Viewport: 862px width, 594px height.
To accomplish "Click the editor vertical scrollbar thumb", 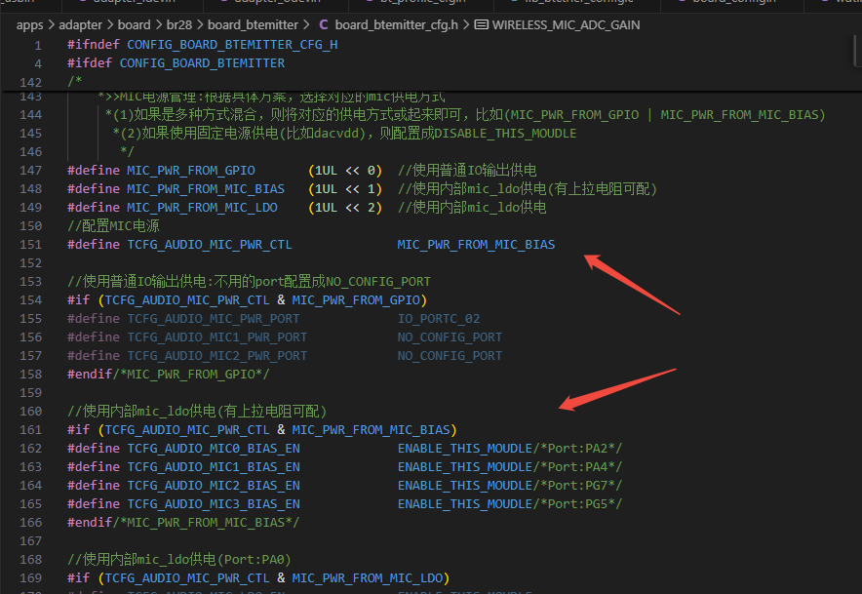I will tap(857, 51).
